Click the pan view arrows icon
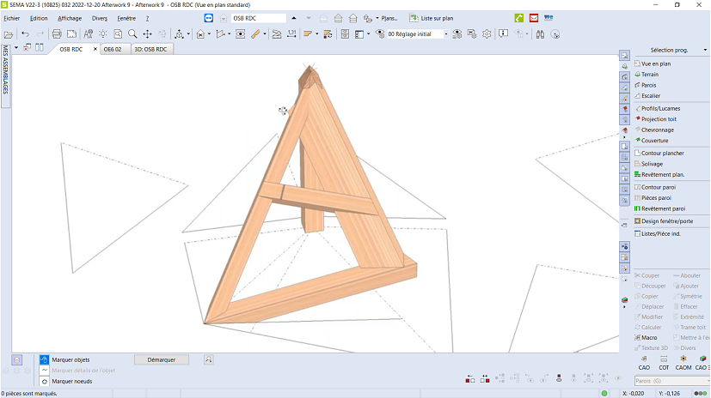 (x=147, y=34)
